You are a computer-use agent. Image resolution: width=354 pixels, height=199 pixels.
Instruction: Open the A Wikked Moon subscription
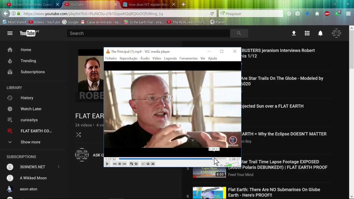(33, 178)
